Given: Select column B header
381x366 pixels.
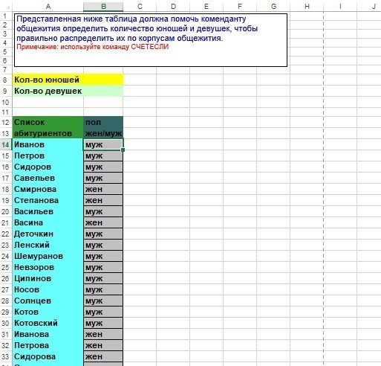Looking at the screenshot, I should coord(103,7).
